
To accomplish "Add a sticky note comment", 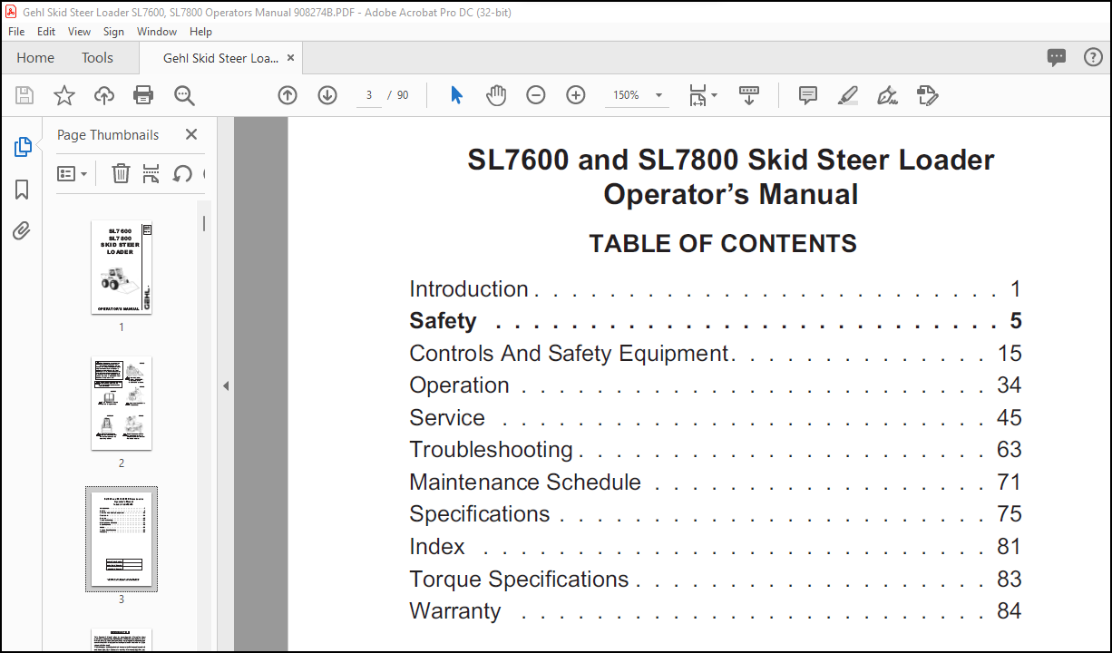I will [x=808, y=95].
